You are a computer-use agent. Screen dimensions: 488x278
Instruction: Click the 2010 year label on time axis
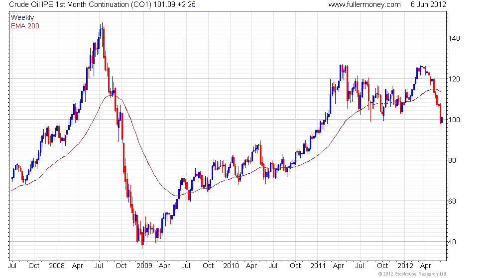coord(231,266)
